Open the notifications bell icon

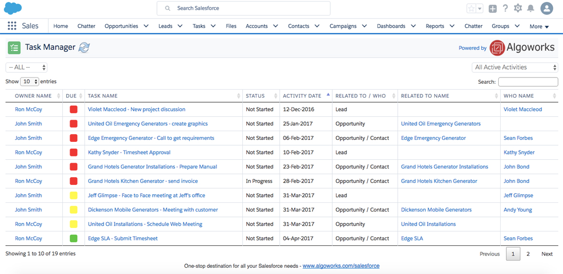(530, 8)
